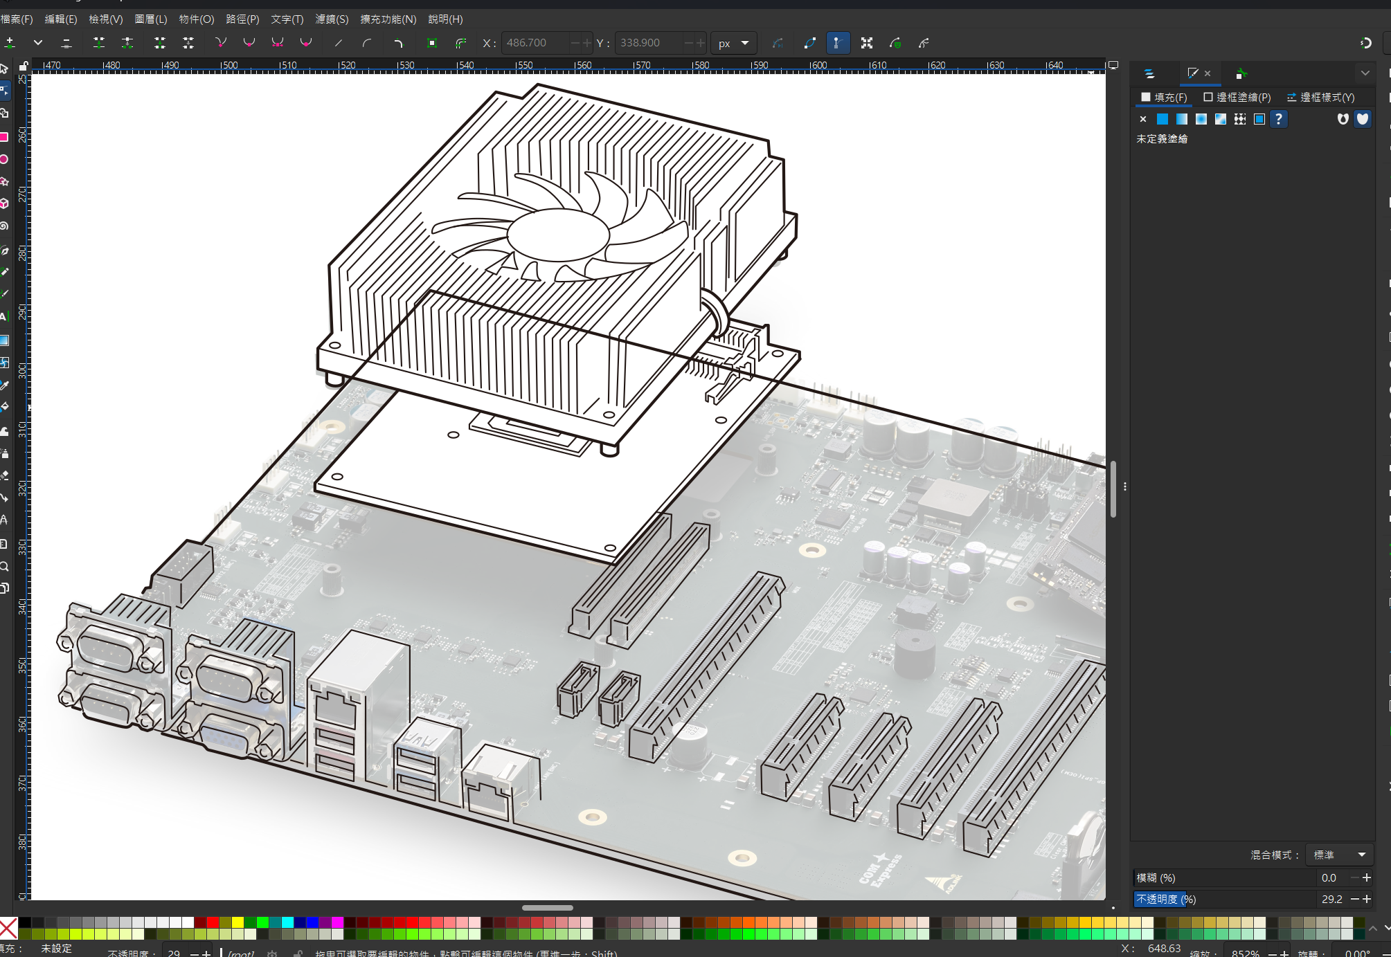Expand the dock panel chevron menu
Image resolution: width=1391 pixels, height=957 pixels.
point(1365,73)
